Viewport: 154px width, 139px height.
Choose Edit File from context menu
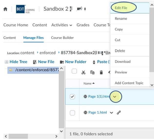[130, 8]
